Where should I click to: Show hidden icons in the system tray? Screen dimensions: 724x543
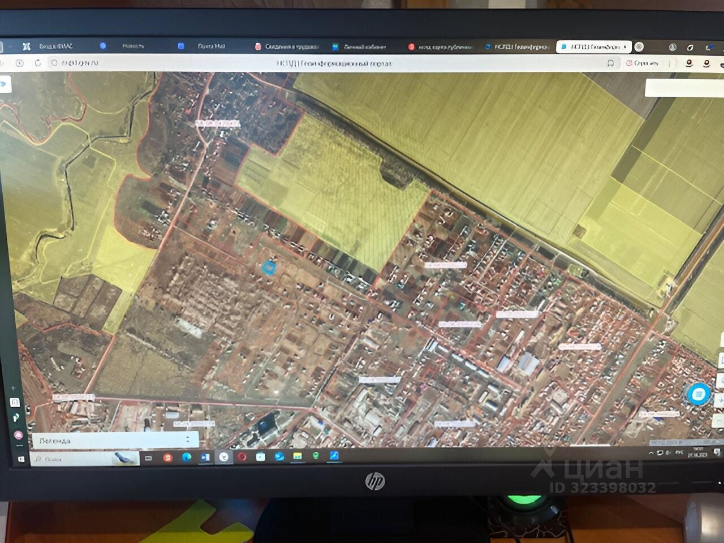(652, 454)
